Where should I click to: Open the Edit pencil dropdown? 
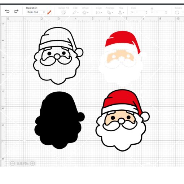tap(75, 13)
